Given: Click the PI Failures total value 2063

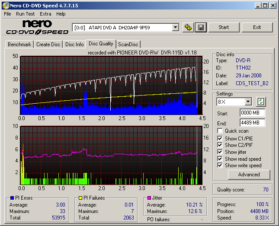Looking at the screenshot, I should pos(128,218).
